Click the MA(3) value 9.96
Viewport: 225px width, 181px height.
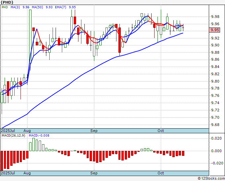(x=26, y=7)
